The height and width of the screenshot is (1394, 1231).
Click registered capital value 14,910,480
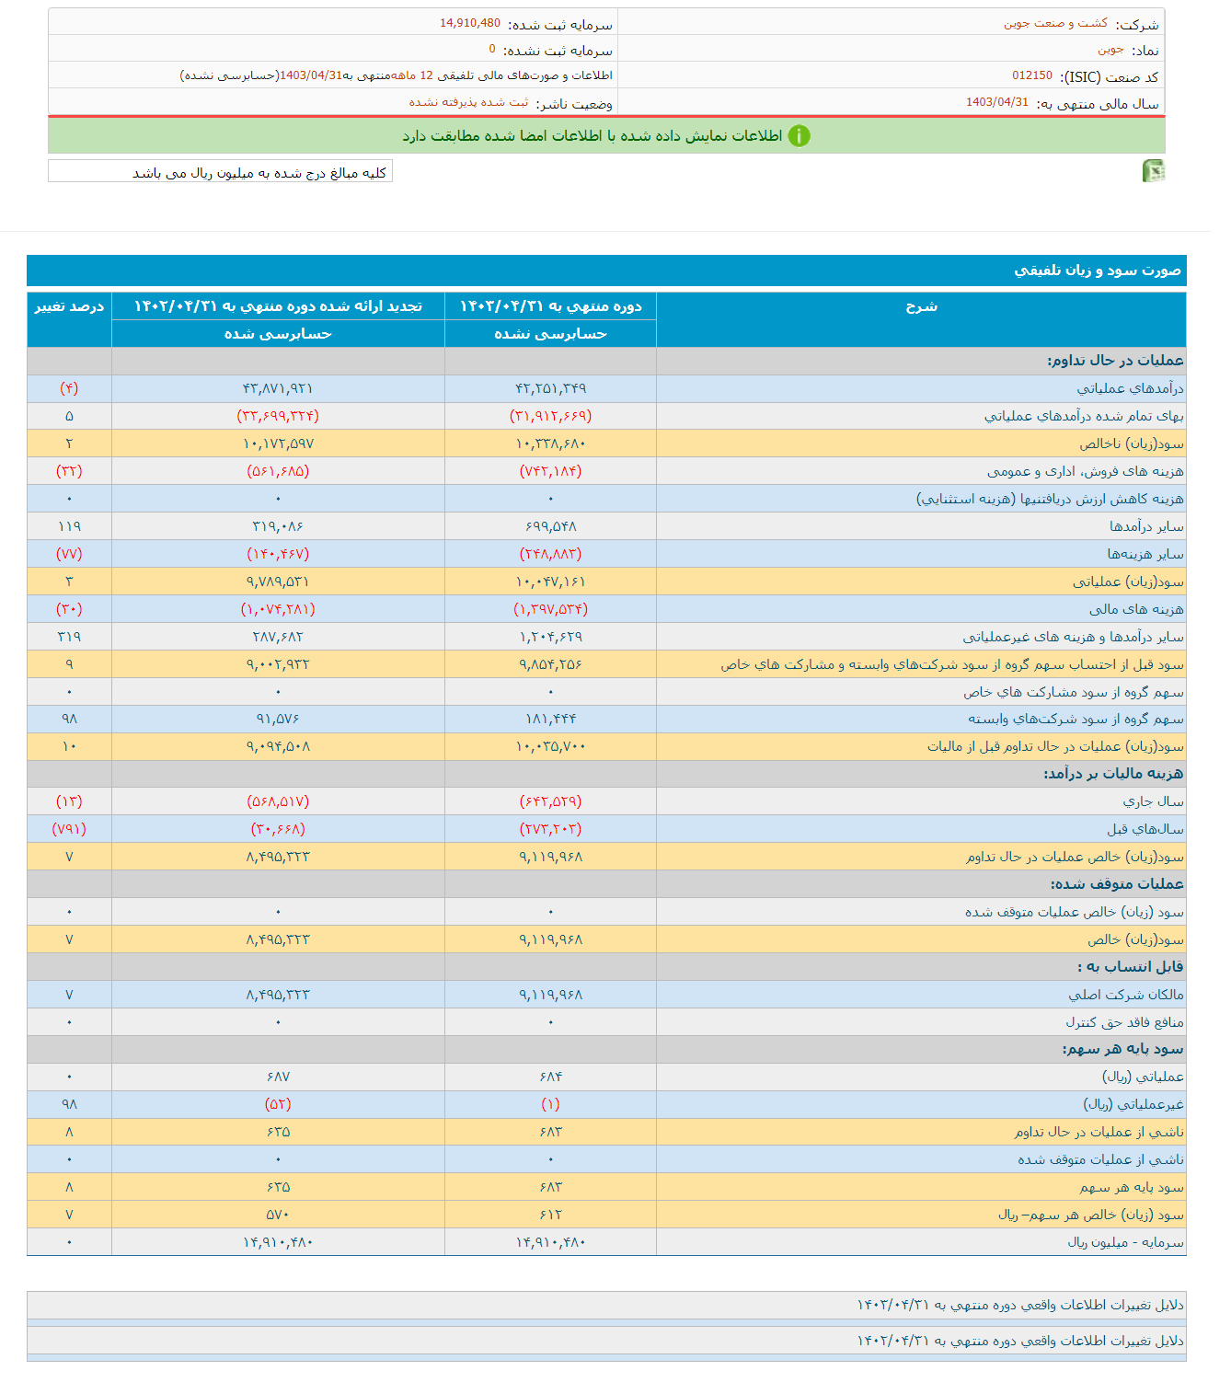tap(469, 23)
